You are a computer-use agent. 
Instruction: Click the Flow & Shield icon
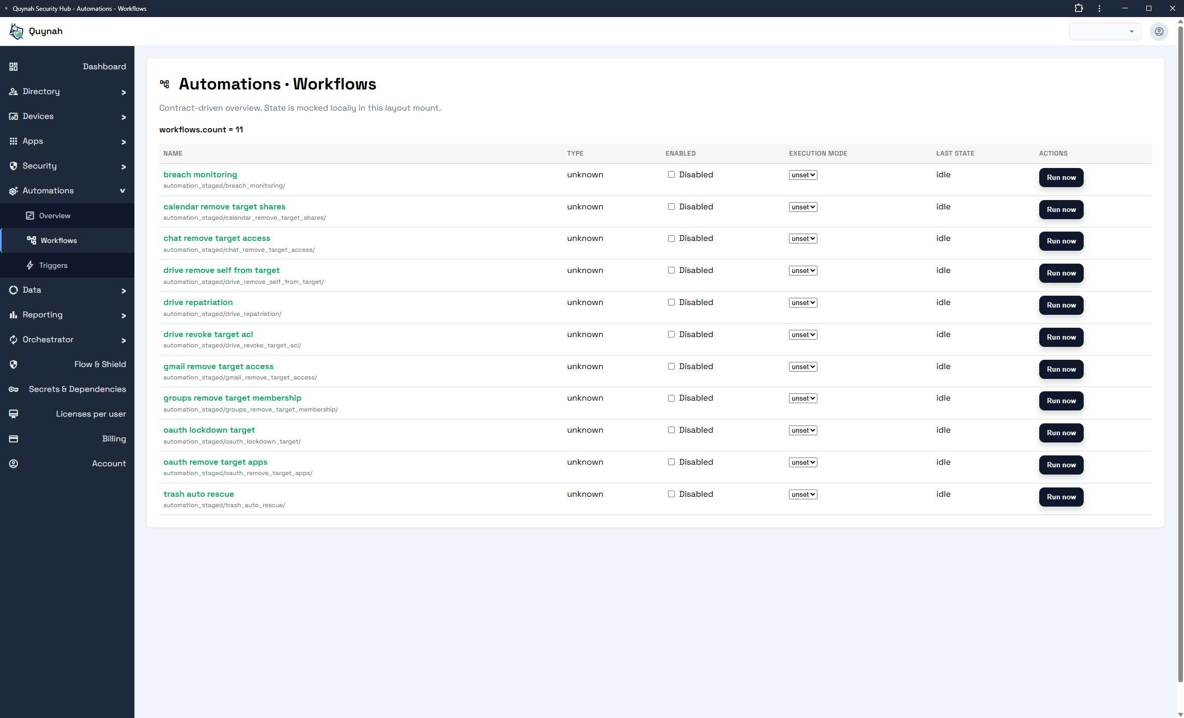[13, 364]
